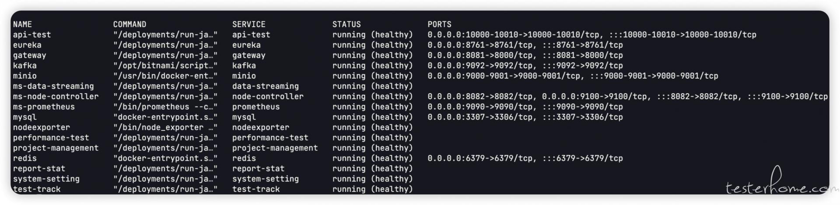
Task: Click the SERVICE column header
Action: point(248,24)
